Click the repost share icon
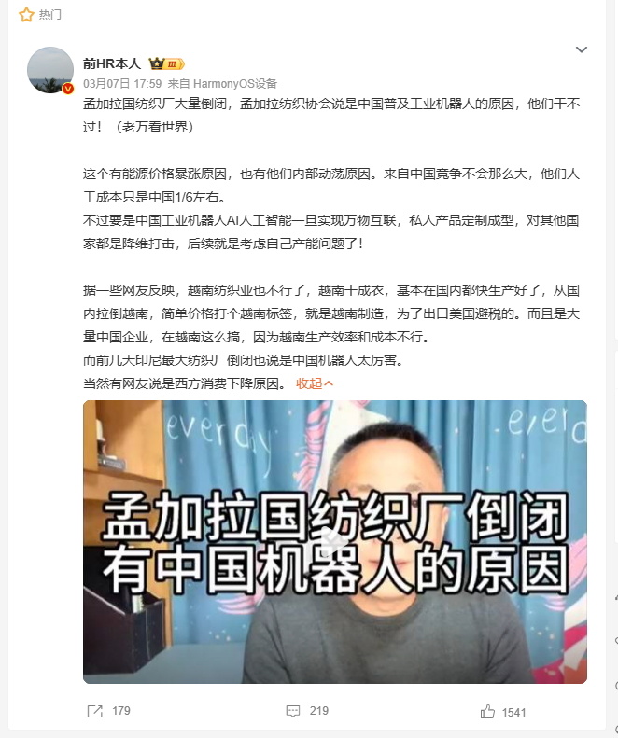618x738 pixels. (94, 711)
